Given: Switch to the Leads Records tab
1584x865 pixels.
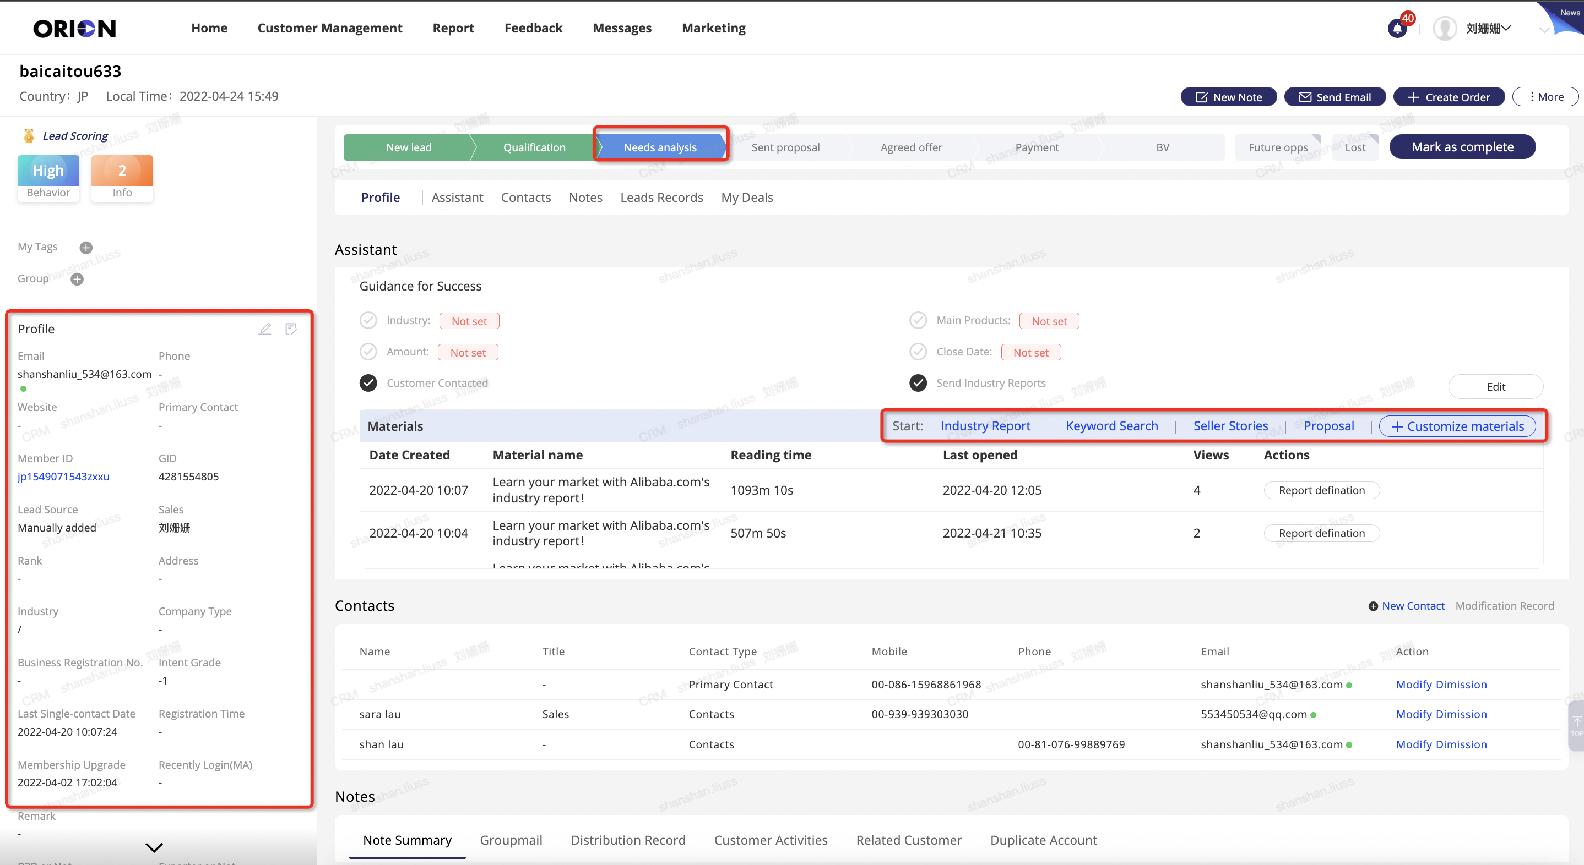Looking at the screenshot, I should pyautogui.click(x=661, y=198).
